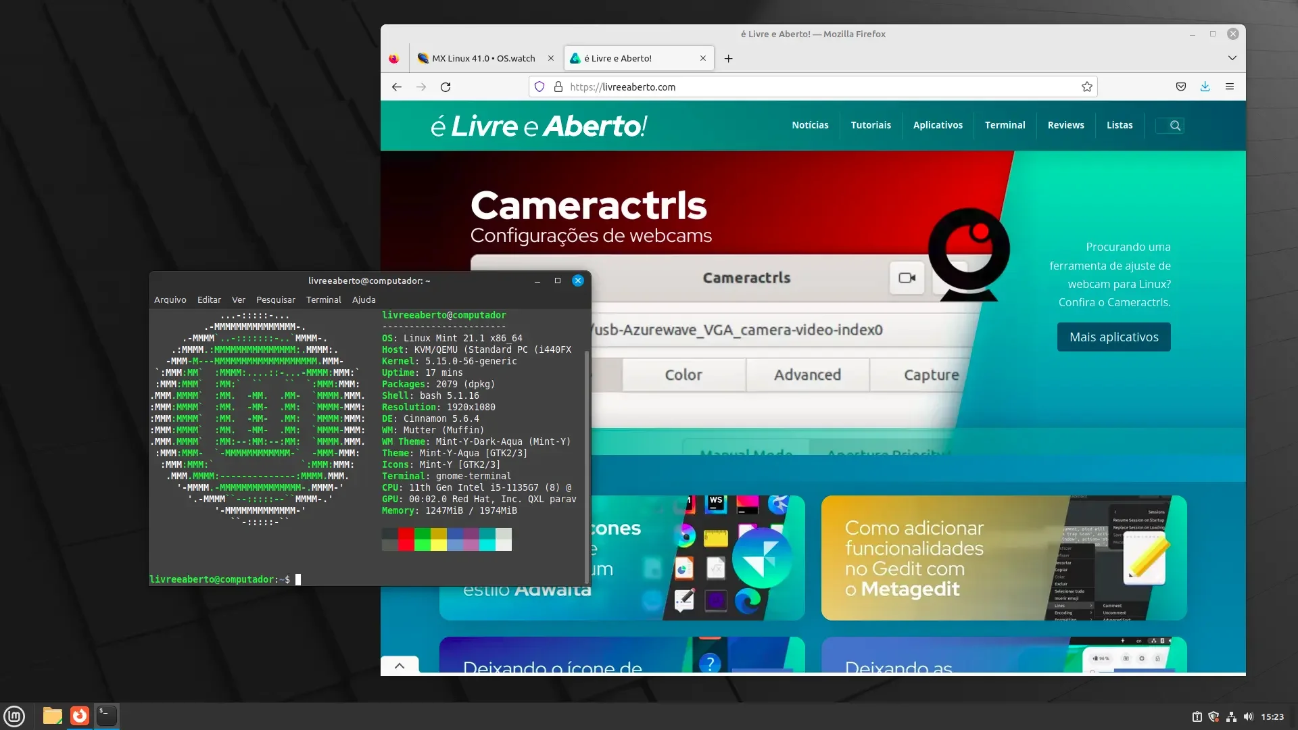1298x730 pixels.
Task: Open the volume tray icon
Action: (1248, 716)
